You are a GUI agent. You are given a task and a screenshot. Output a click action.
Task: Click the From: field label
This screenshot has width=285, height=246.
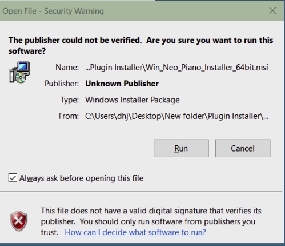(x=69, y=116)
